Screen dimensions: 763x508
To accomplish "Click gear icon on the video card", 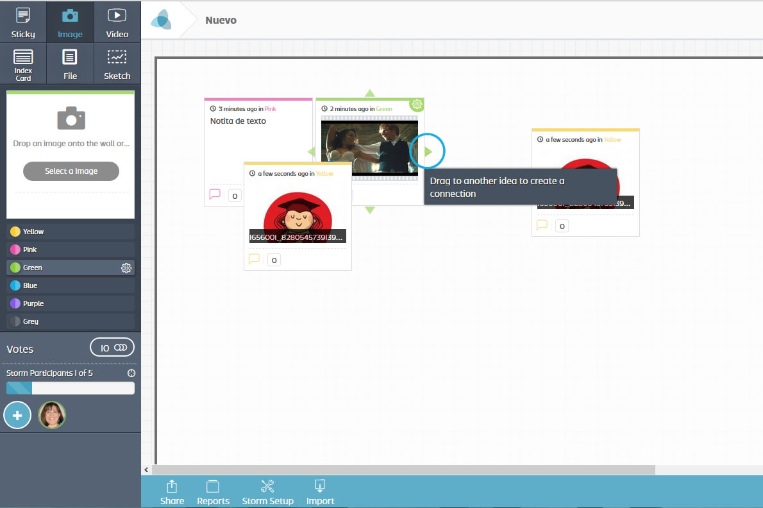I will [x=417, y=105].
